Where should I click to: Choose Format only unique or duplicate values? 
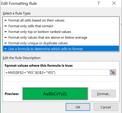tap(61, 43)
